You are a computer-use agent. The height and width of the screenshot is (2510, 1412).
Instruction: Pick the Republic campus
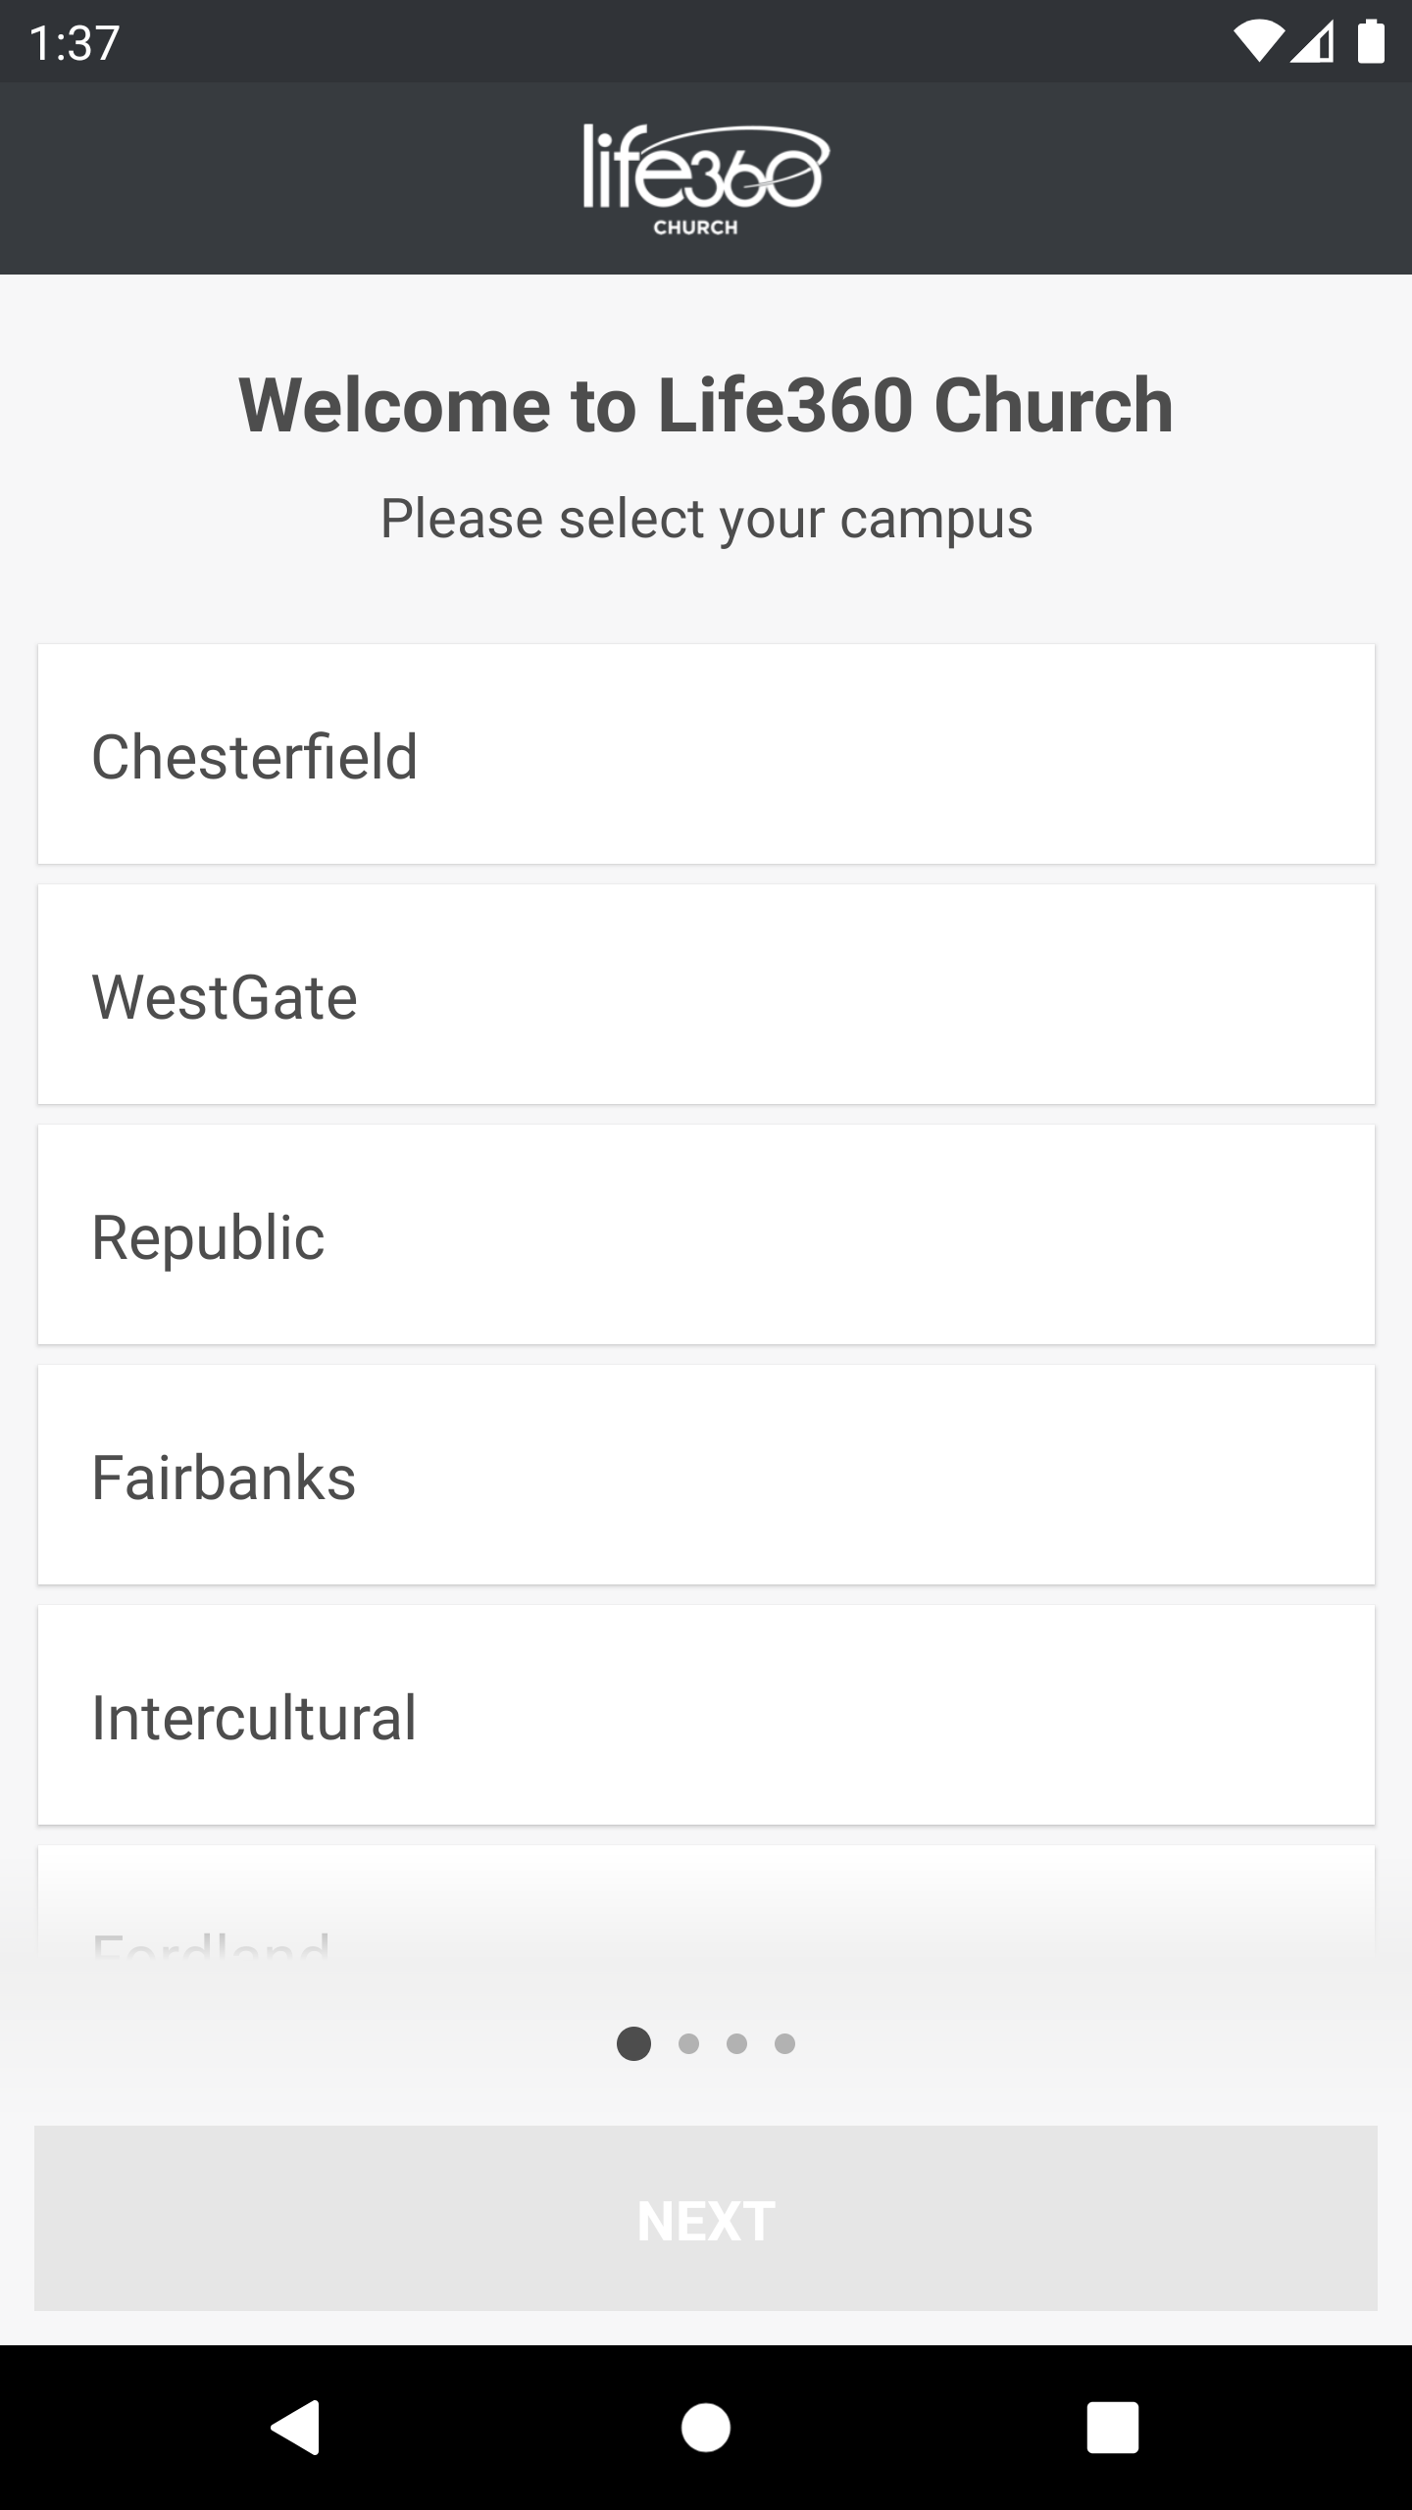pyautogui.click(x=706, y=1235)
